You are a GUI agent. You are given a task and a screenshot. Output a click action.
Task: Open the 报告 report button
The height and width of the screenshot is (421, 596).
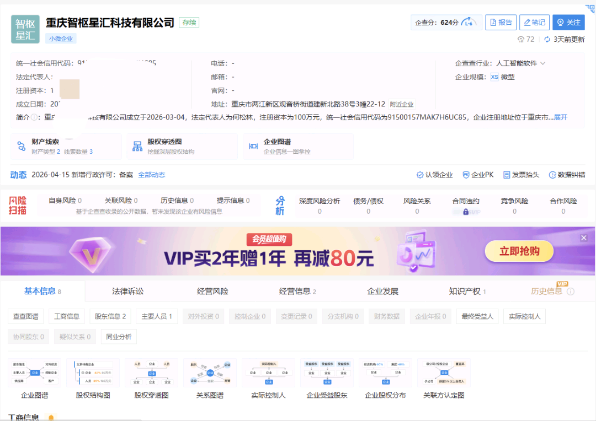point(501,23)
